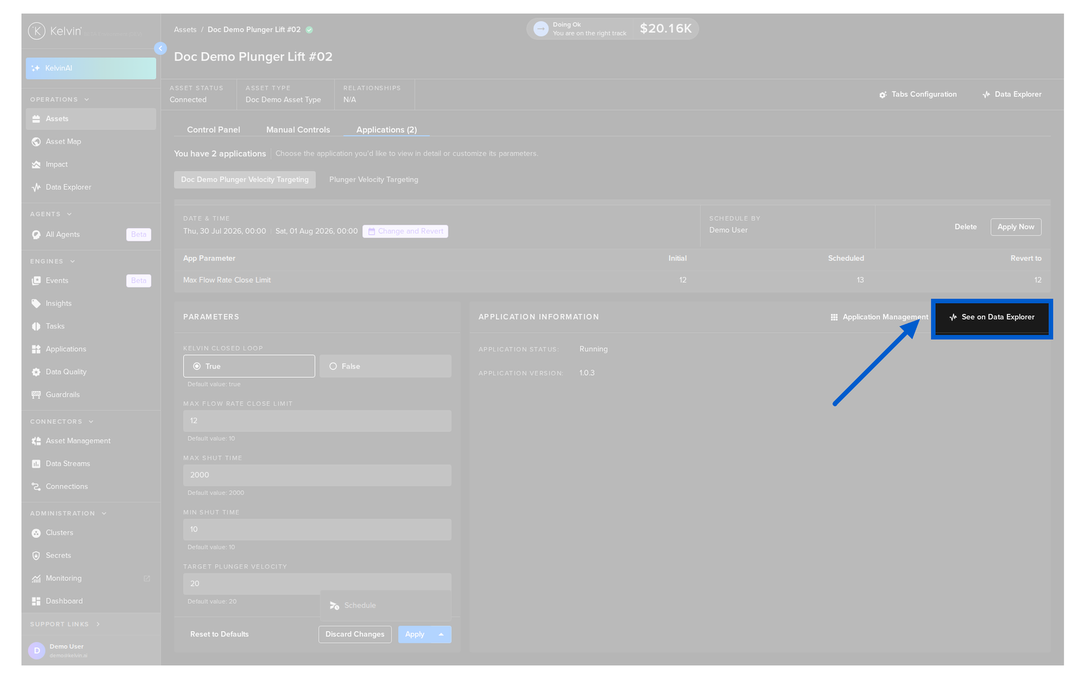Click the Apply Now button

(1015, 227)
